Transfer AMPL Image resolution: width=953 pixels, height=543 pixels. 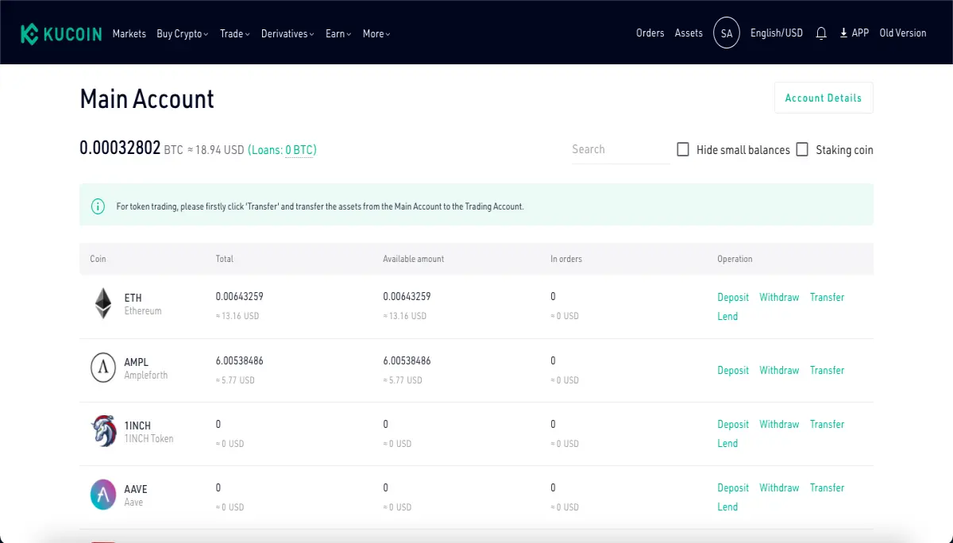pyautogui.click(x=827, y=370)
